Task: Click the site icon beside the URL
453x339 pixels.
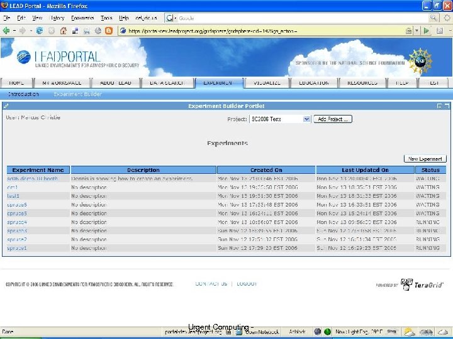Action: [x=123, y=31]
